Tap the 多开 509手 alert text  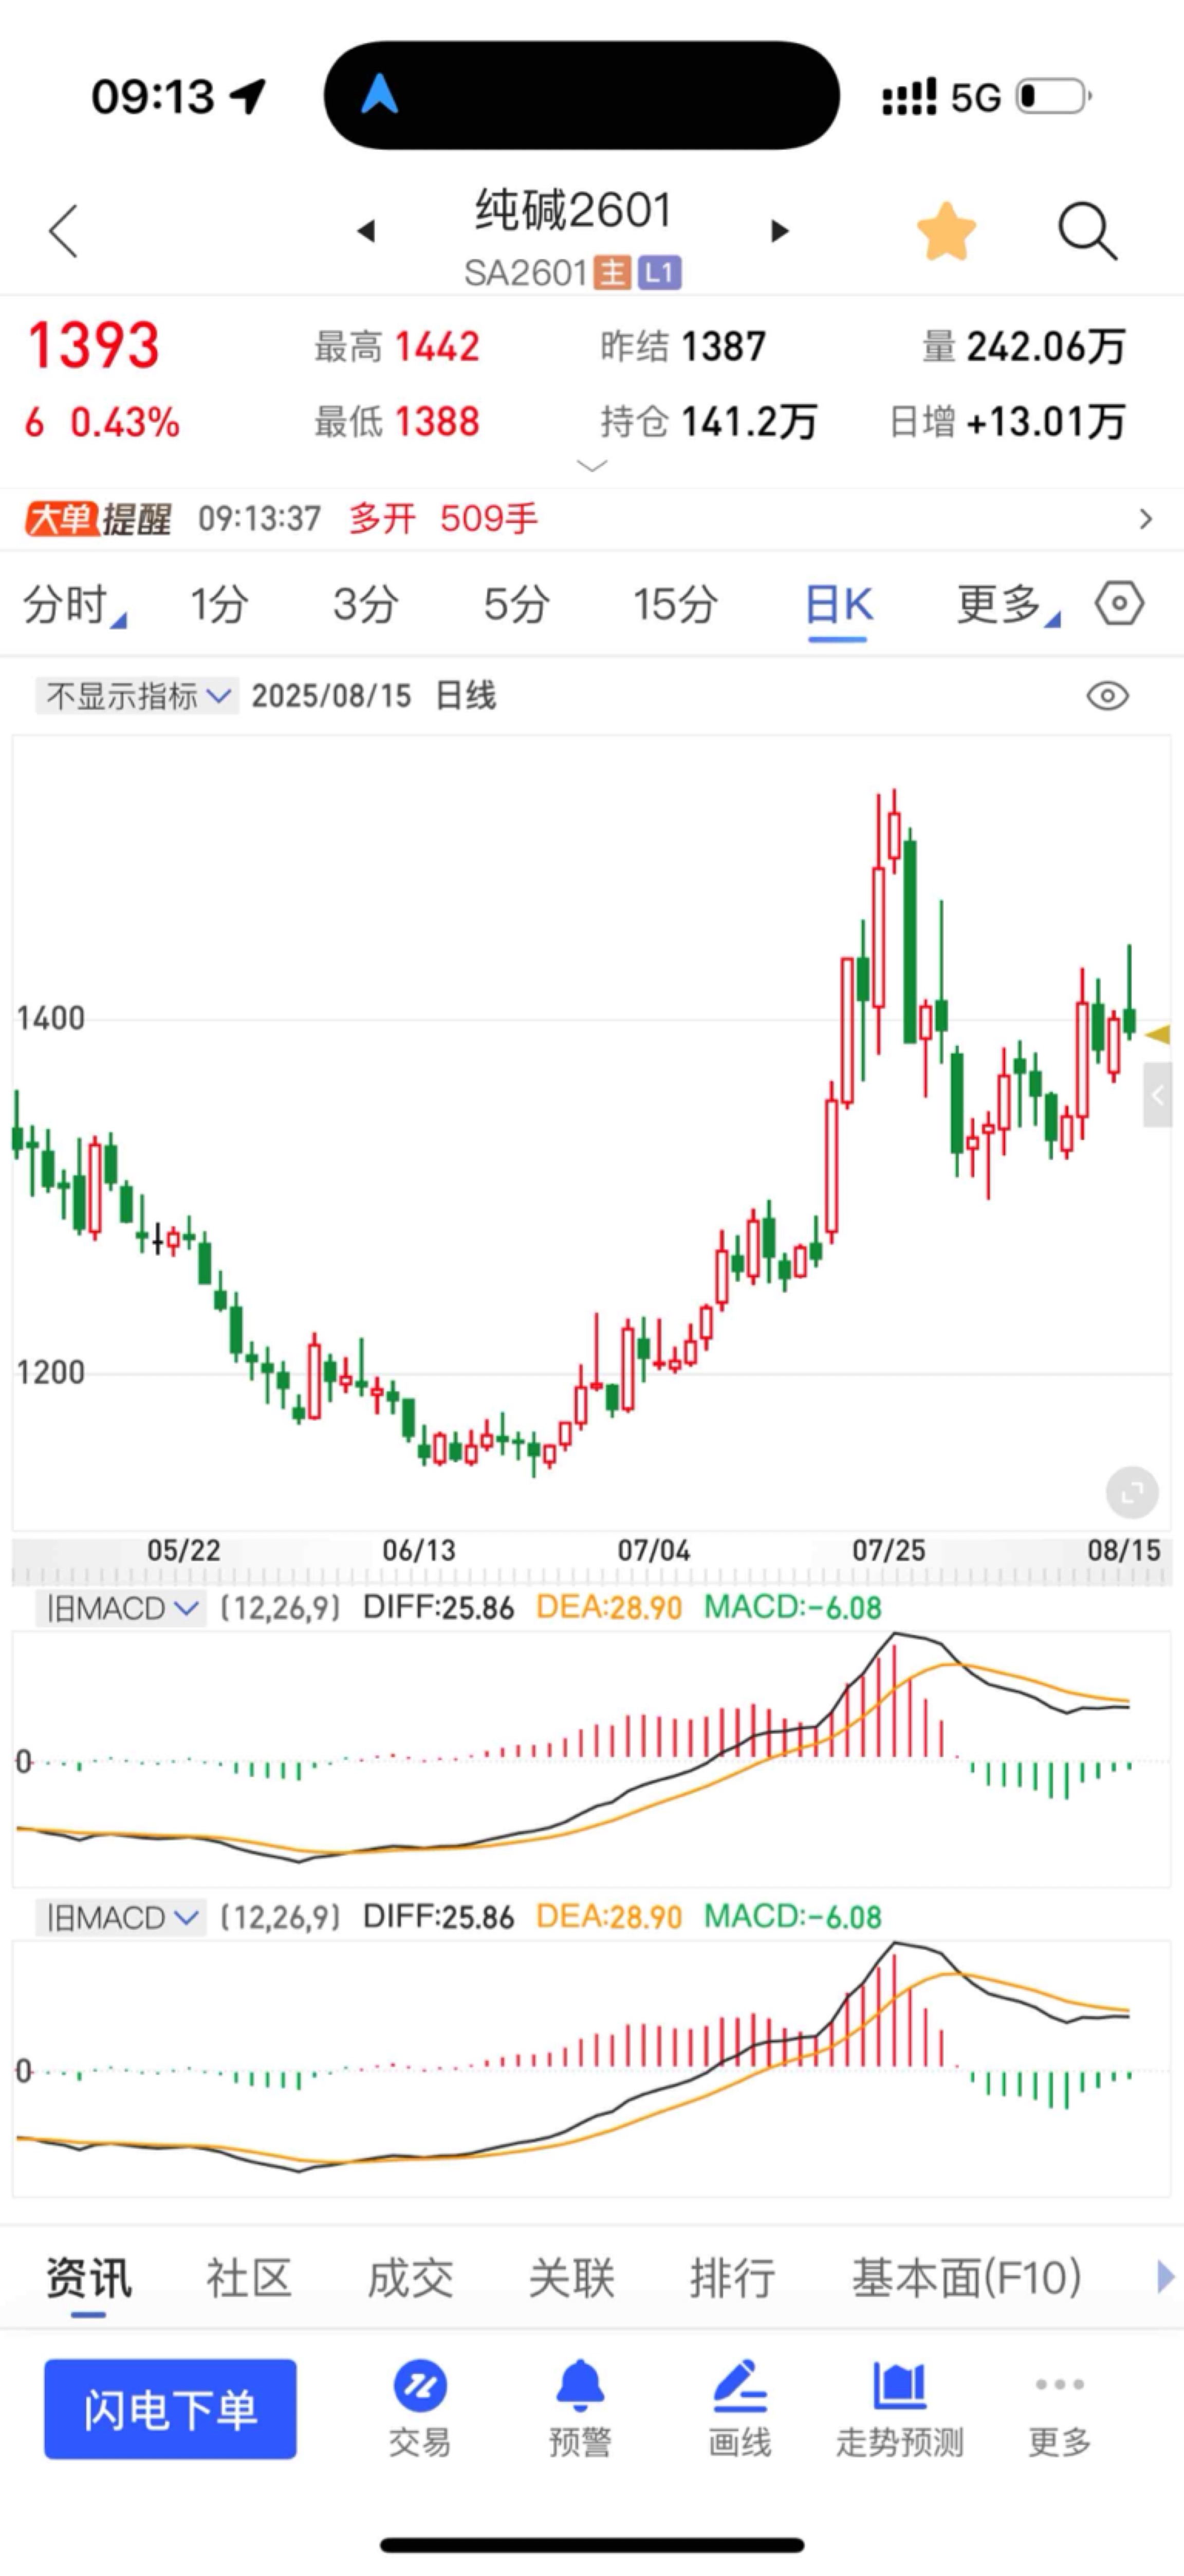(443, 519)
